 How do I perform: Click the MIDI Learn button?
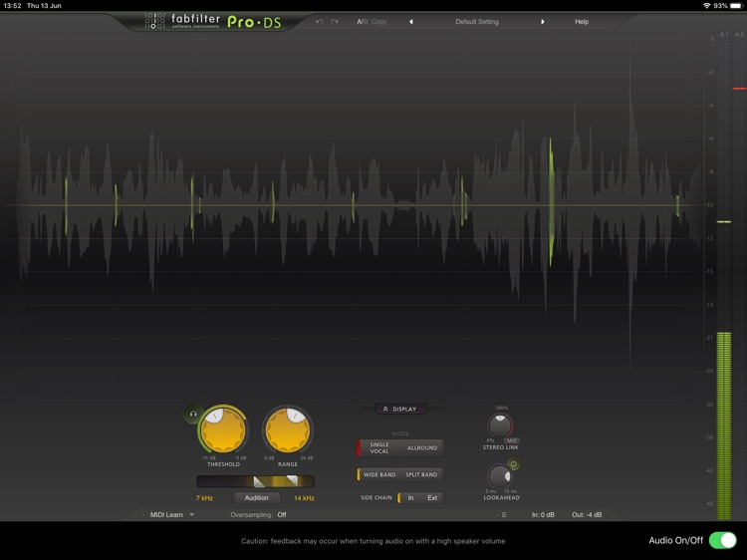[x=166, y=515]
